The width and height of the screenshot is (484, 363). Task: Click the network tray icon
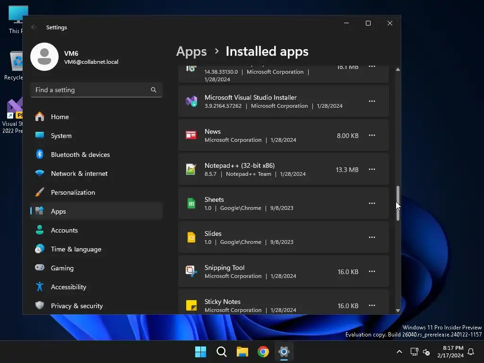point(414,352)
